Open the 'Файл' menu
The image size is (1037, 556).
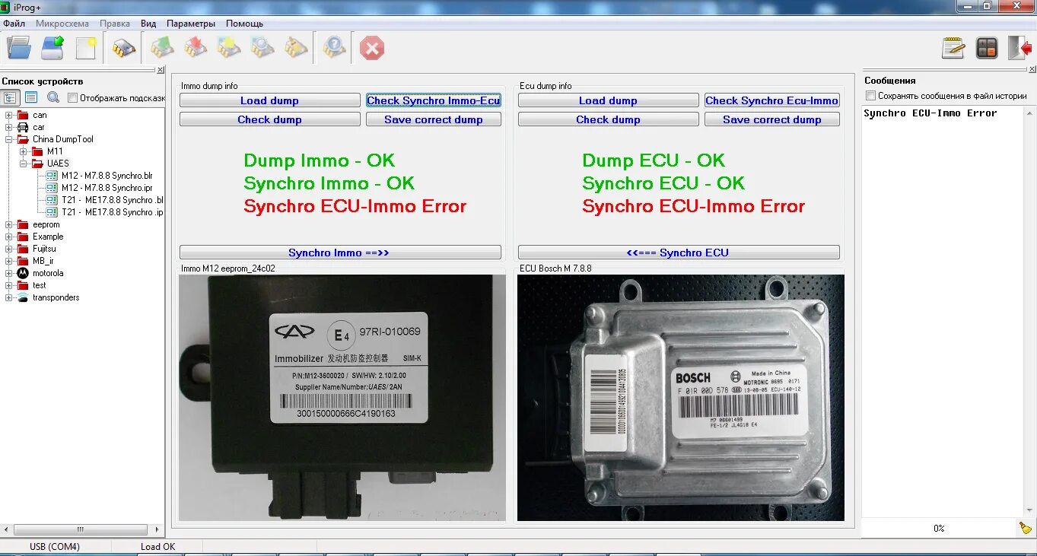tap(14, 24)
